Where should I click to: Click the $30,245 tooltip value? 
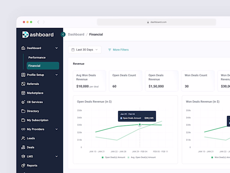point(149,118)
